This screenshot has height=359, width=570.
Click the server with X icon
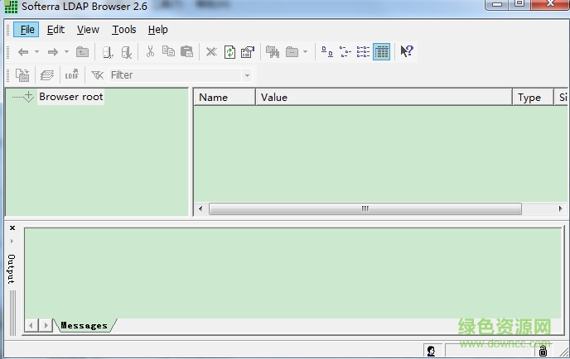pyautogui.click(x=127, y=52)
